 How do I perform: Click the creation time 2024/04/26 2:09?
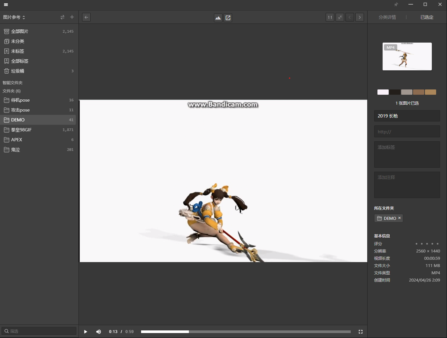coord(424,280)
